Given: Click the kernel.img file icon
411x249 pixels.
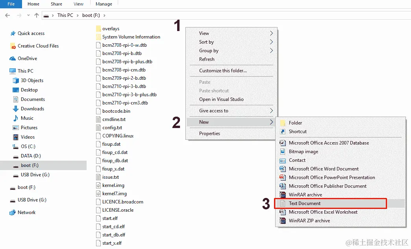Looking at the screenshot, I should [x=98, y=185].
